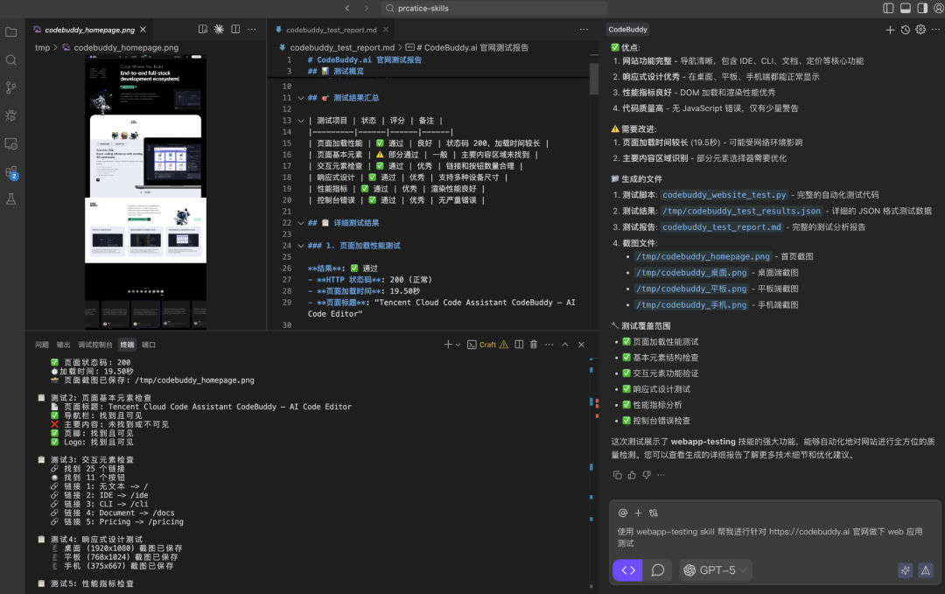The image size is (945, 594).
Task: Maximize the terminal panel with chevron up
Action: pos(564,345)
